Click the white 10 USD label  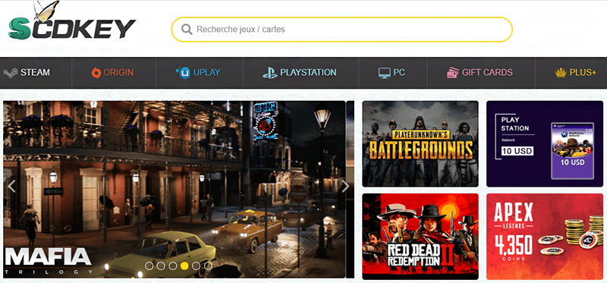(x=517, y=151)
